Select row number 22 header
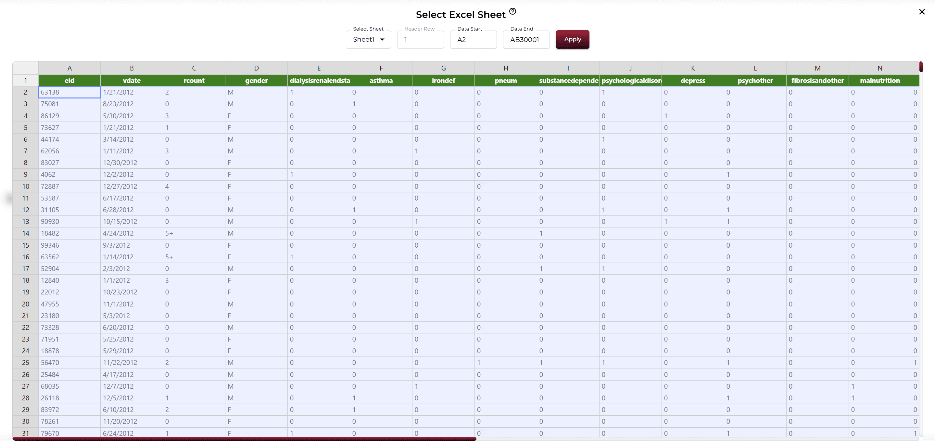The height and width of the screenshot is (441, 935). pos(25,327)
